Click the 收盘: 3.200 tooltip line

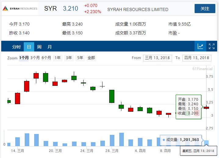pos(188,113)
